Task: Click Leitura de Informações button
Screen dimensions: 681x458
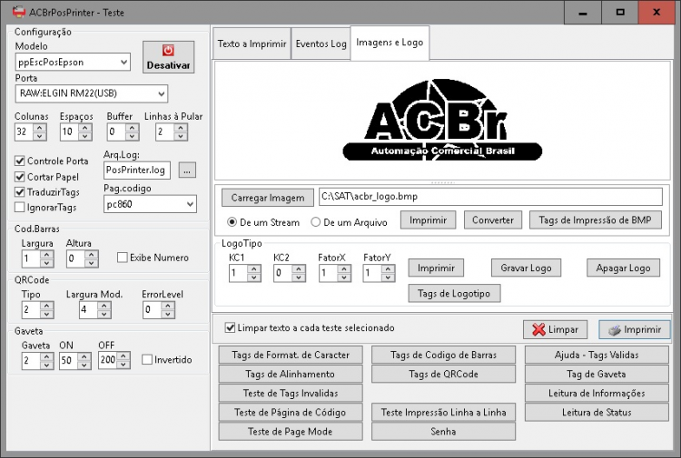Action: pos(597,393)
